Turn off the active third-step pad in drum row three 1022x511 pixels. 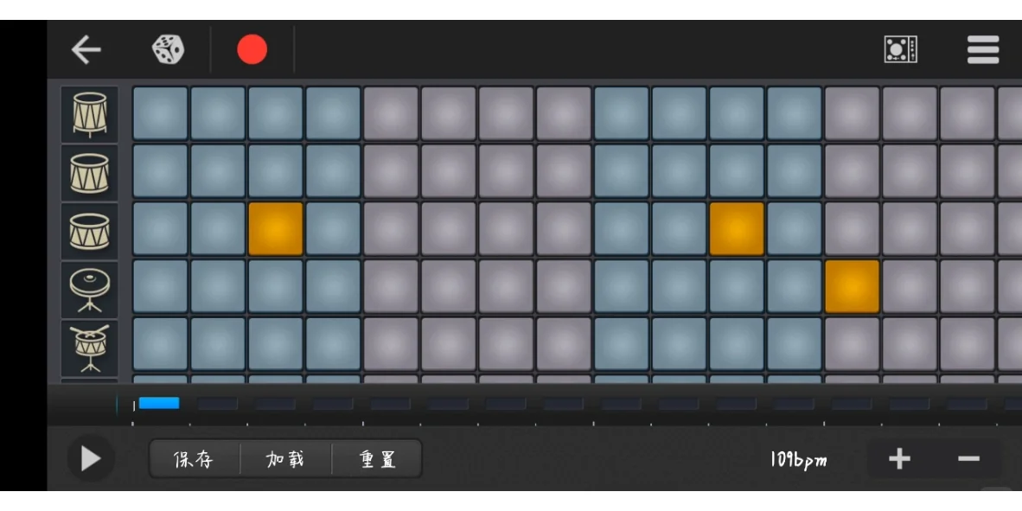coord(276,229)
